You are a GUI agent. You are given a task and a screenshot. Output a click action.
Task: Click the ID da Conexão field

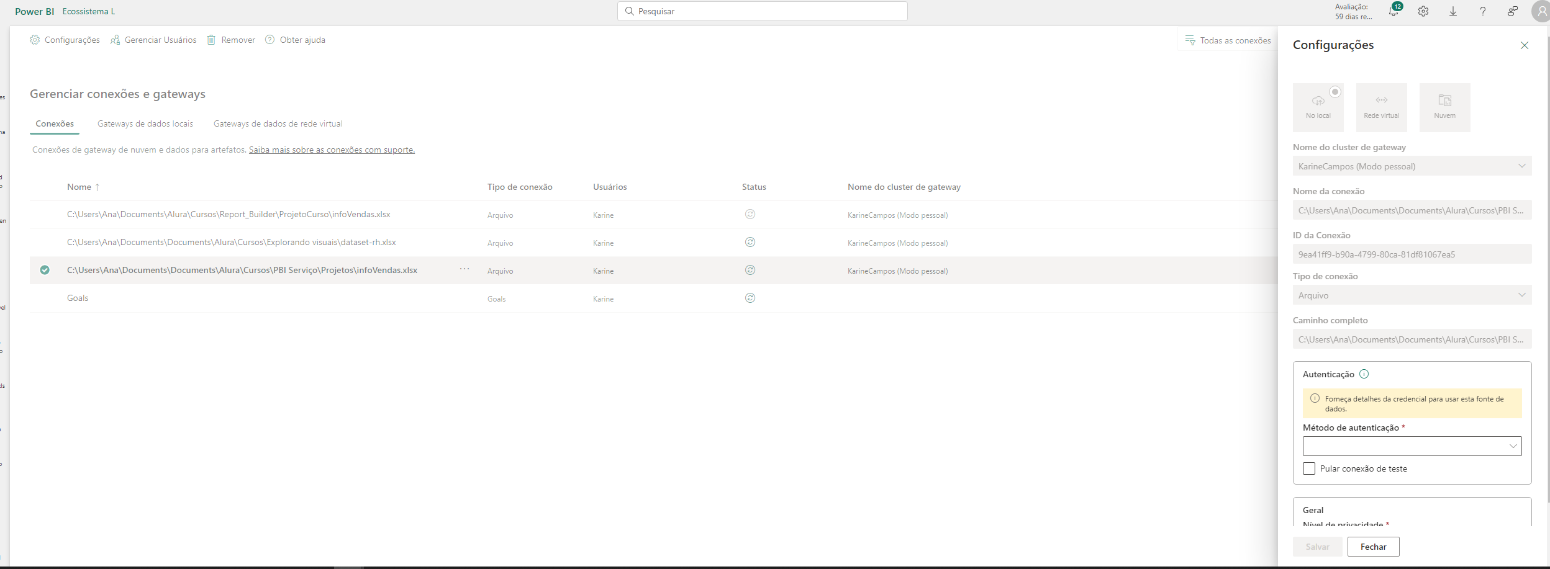[x=1412, y=254]
